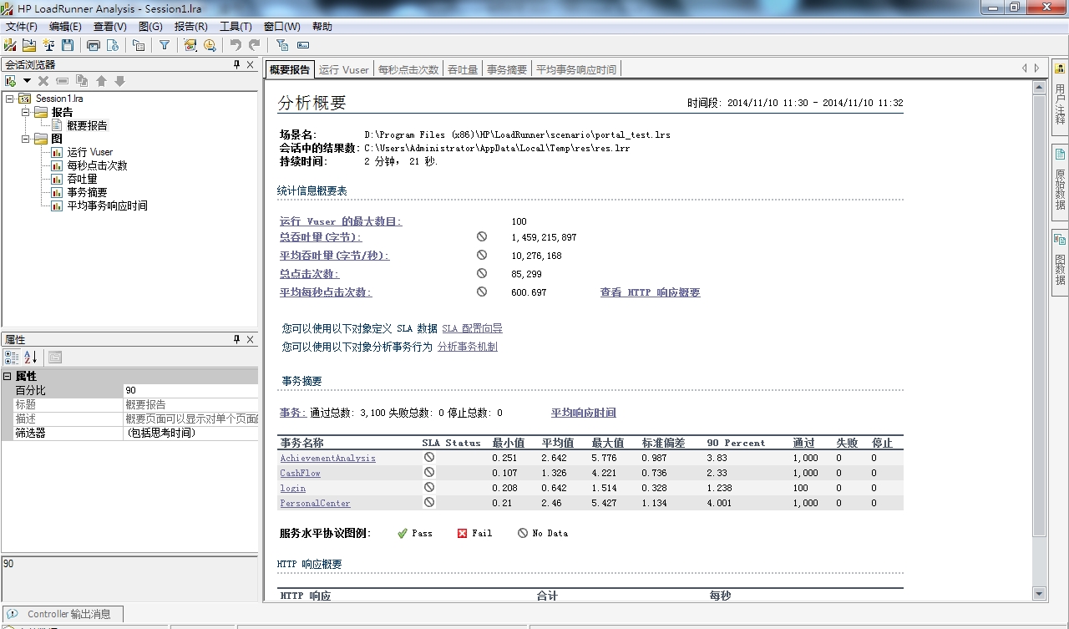Open the 用户注释 side panel tab

(1060, 98)
